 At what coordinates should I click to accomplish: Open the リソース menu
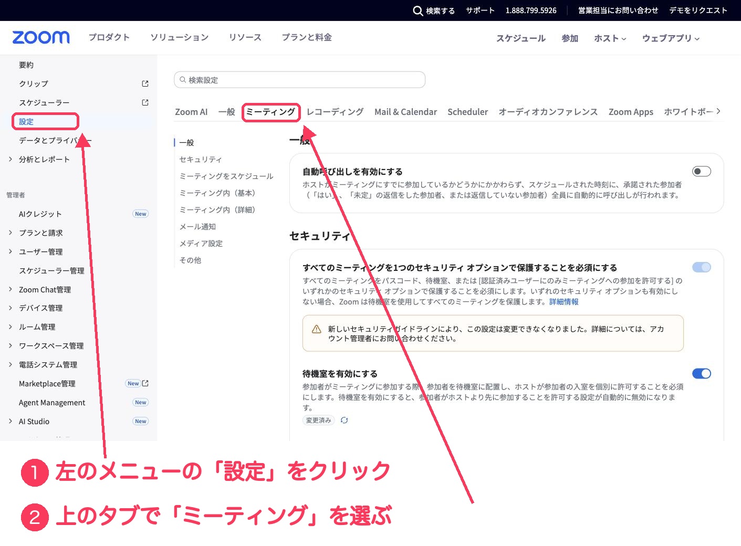(245, 37)
